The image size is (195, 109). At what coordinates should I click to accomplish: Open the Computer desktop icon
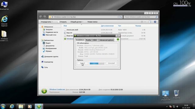pos(4,5)
